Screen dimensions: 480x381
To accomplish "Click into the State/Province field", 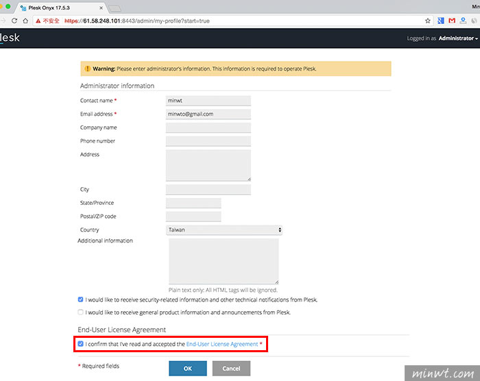I will click(193, 203).
